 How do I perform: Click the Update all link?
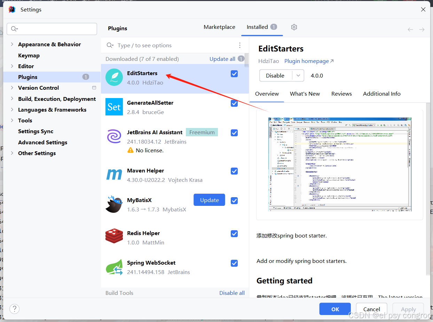click(x=222, y=59)
